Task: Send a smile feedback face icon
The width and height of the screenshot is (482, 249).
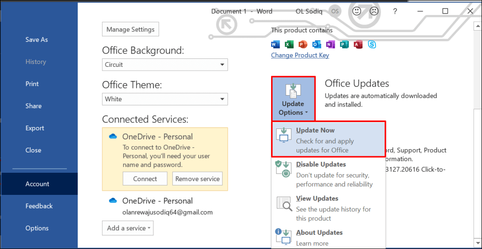Action: 356,11
